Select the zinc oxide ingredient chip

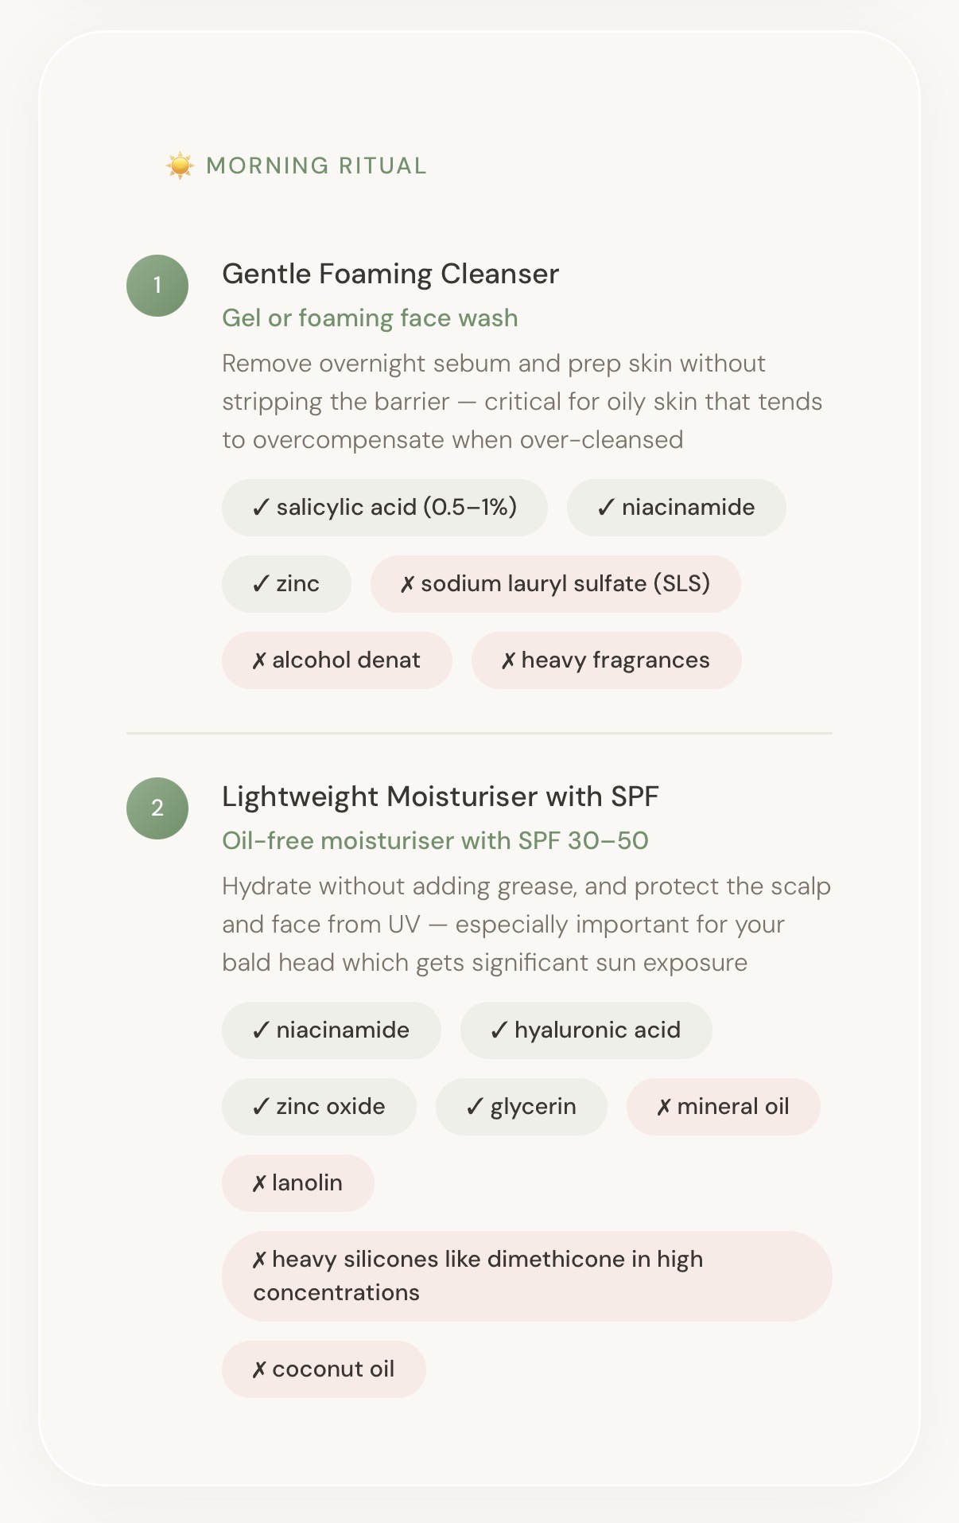[319, 1107]
